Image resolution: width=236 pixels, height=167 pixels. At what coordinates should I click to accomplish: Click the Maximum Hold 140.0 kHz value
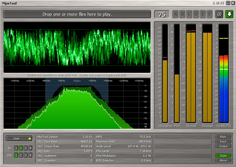point(145,142)
